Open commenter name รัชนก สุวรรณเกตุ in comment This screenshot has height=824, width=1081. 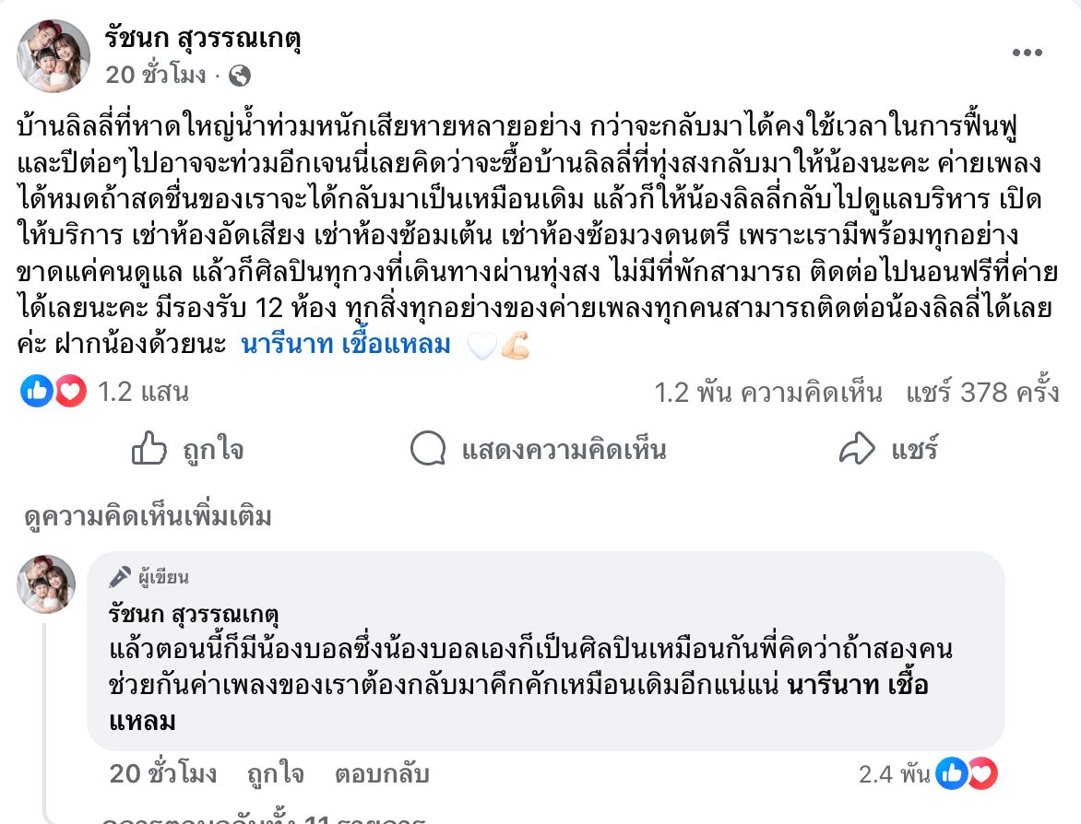[193, 614]
